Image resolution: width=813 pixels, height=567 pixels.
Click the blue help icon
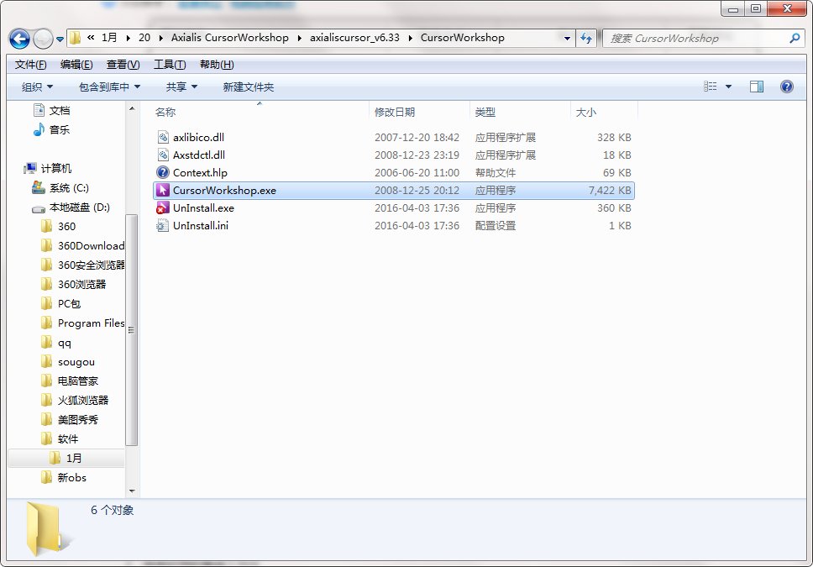pyautogui.click(x=787, y=87)
